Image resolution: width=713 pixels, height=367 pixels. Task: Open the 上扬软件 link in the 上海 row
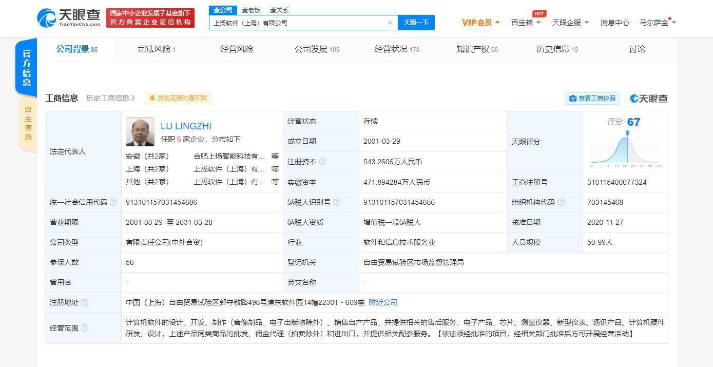[x=229, y=169]
